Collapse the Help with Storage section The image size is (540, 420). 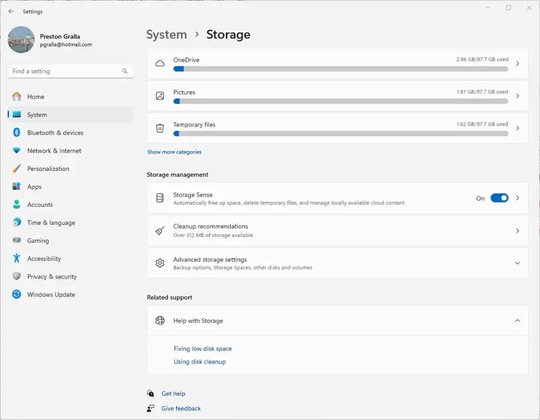517,321
